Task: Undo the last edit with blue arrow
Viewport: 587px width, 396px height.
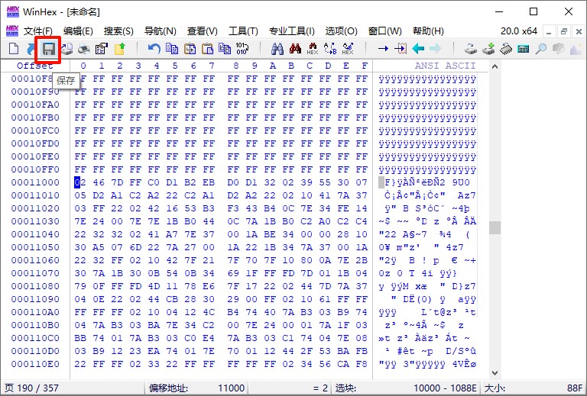Action: click(154, 49)
